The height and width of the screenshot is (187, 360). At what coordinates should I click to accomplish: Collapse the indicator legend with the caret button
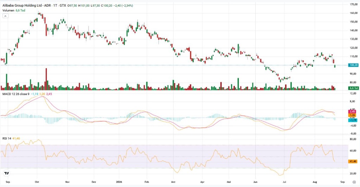[x=5, y=16]
